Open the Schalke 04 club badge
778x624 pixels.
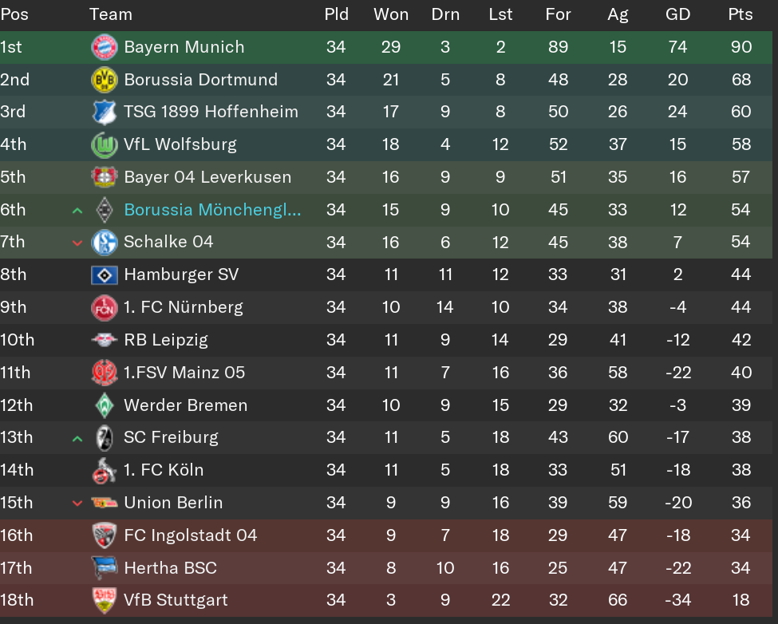point(105,243)
